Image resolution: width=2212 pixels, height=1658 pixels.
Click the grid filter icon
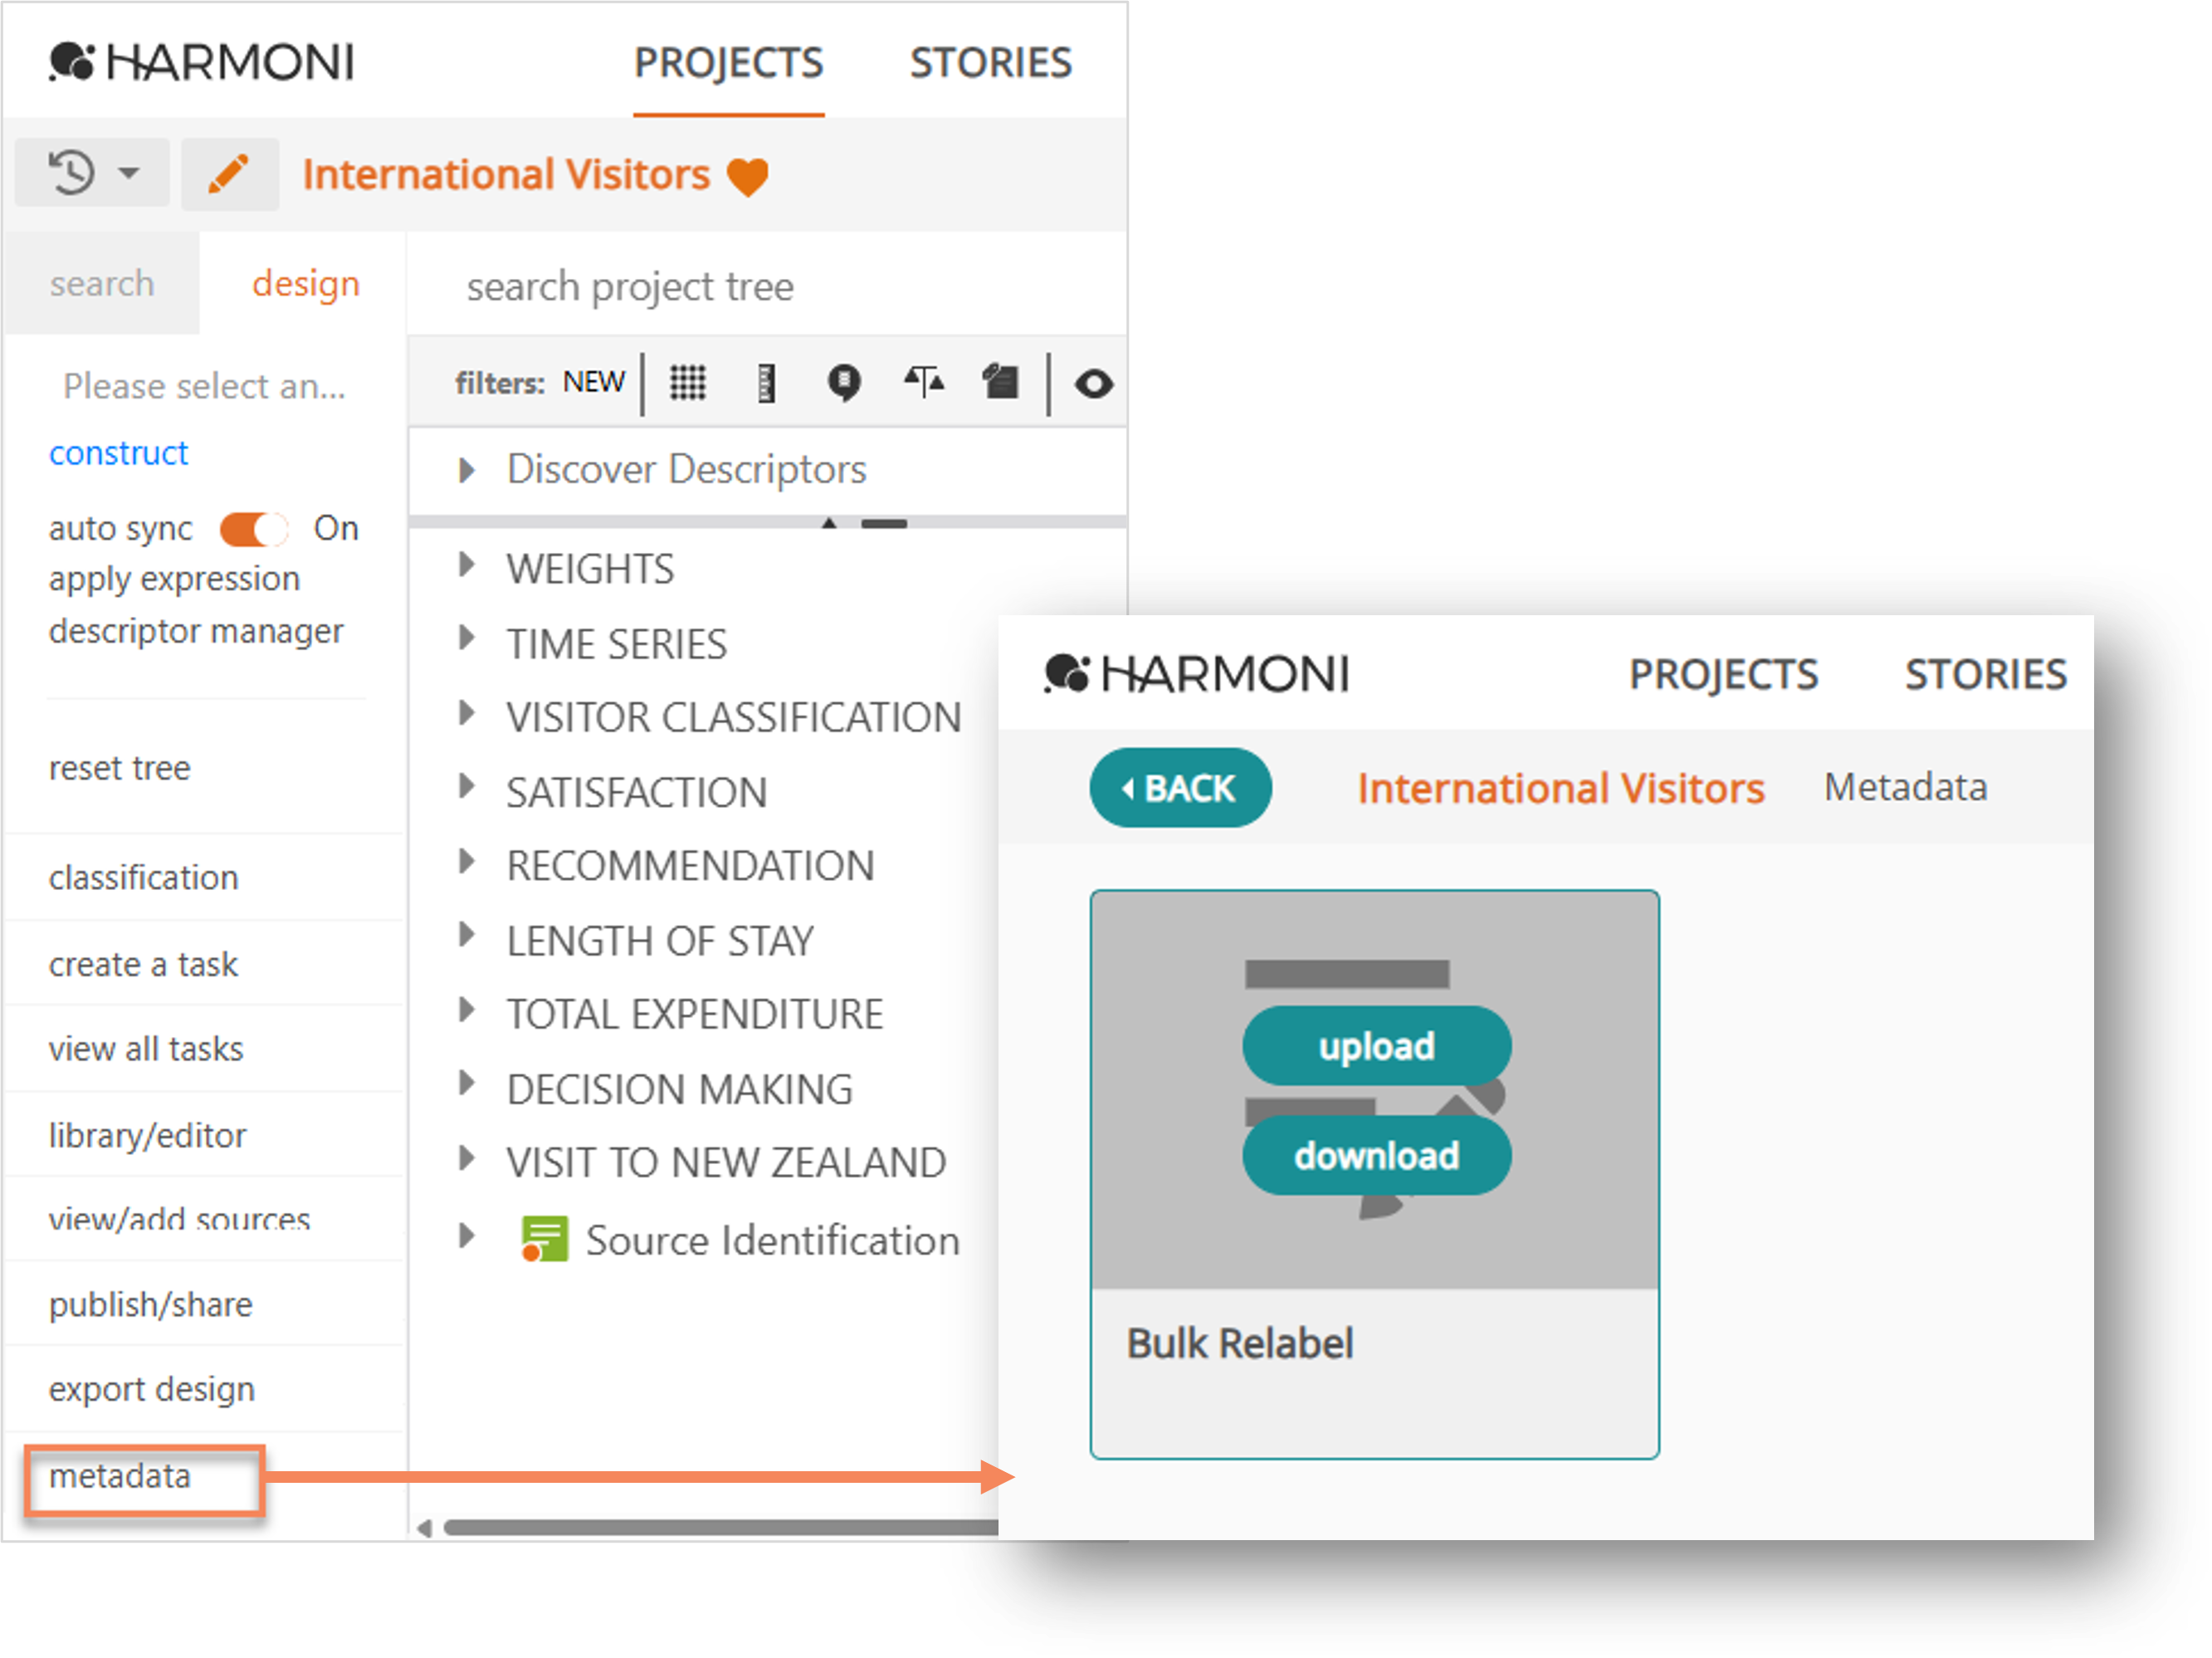pos(687,382)
